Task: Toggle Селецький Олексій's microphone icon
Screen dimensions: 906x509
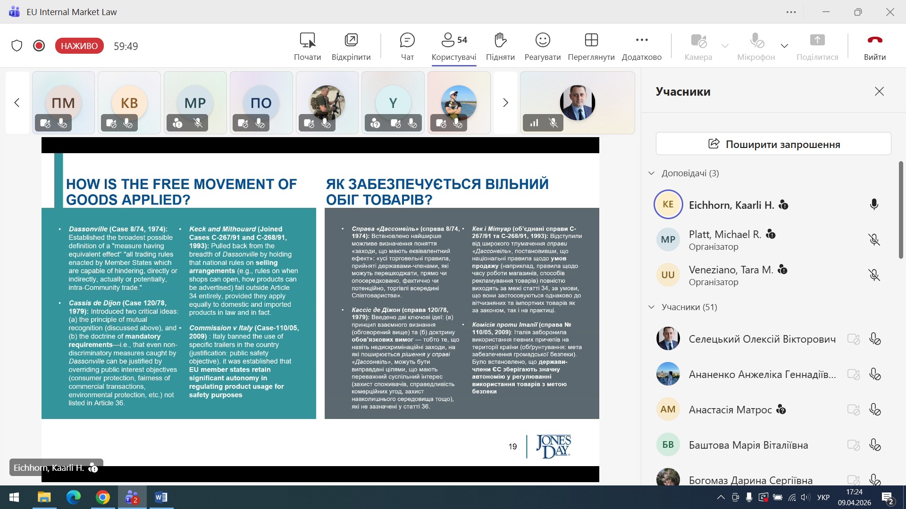Action: pyautogui.click(x=874, y=339)
